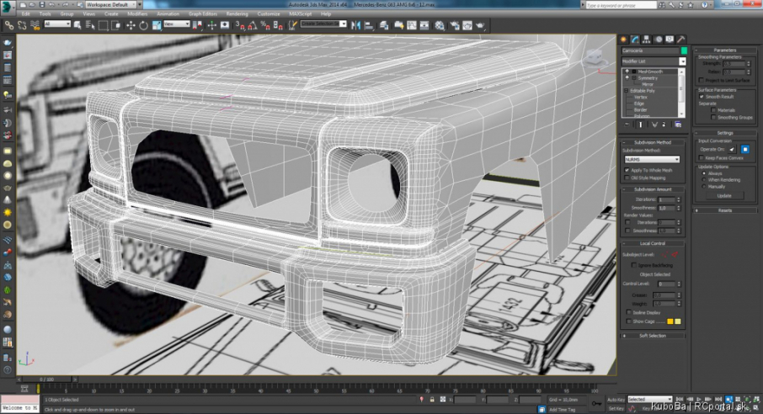Click the Angle Snap toggle icon

pyautogui.click(x=253, y=25)
